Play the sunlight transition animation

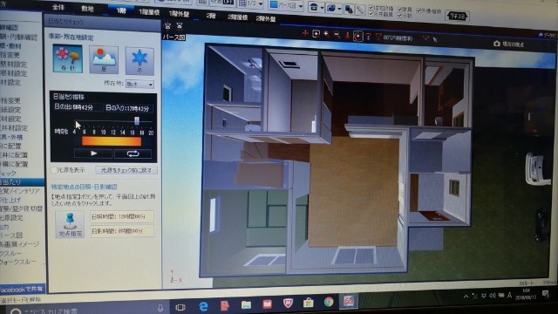coord(93,154)
